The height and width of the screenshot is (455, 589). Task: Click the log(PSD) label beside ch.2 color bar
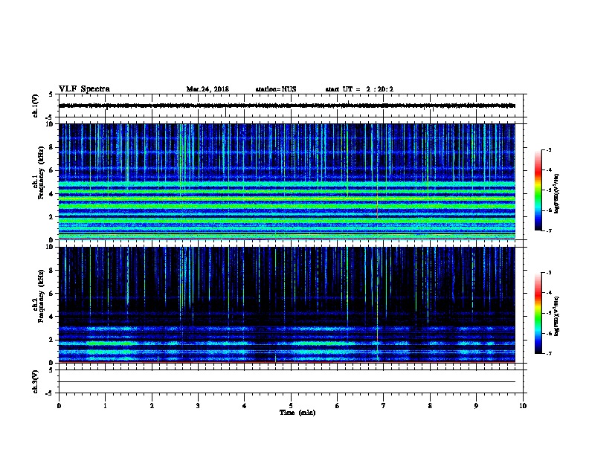pos(556,317)
